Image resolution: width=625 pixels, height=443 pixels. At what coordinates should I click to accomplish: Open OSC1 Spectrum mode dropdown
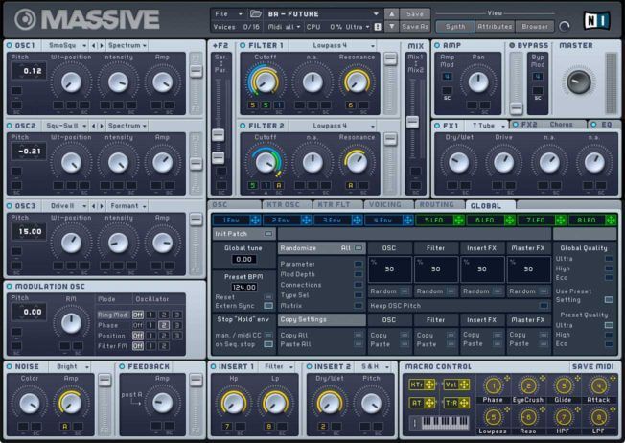(x=127, y=45)
